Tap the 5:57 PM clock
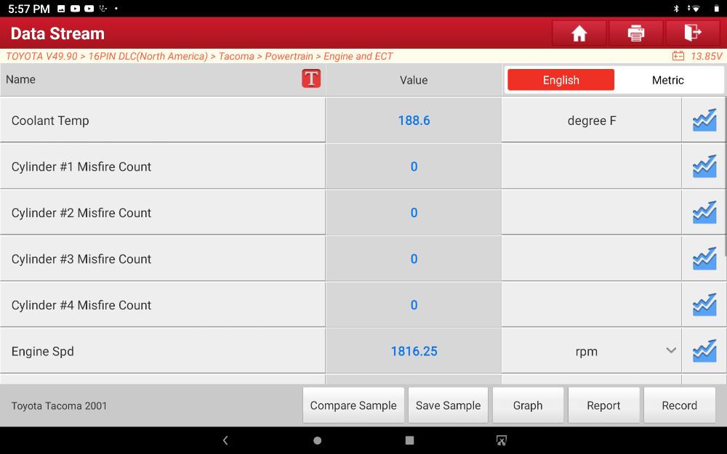This screenshot has height=454, width=727. tap(29, 9)
